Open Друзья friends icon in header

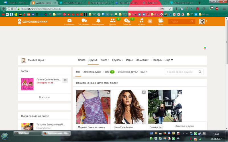coord(113,21)
